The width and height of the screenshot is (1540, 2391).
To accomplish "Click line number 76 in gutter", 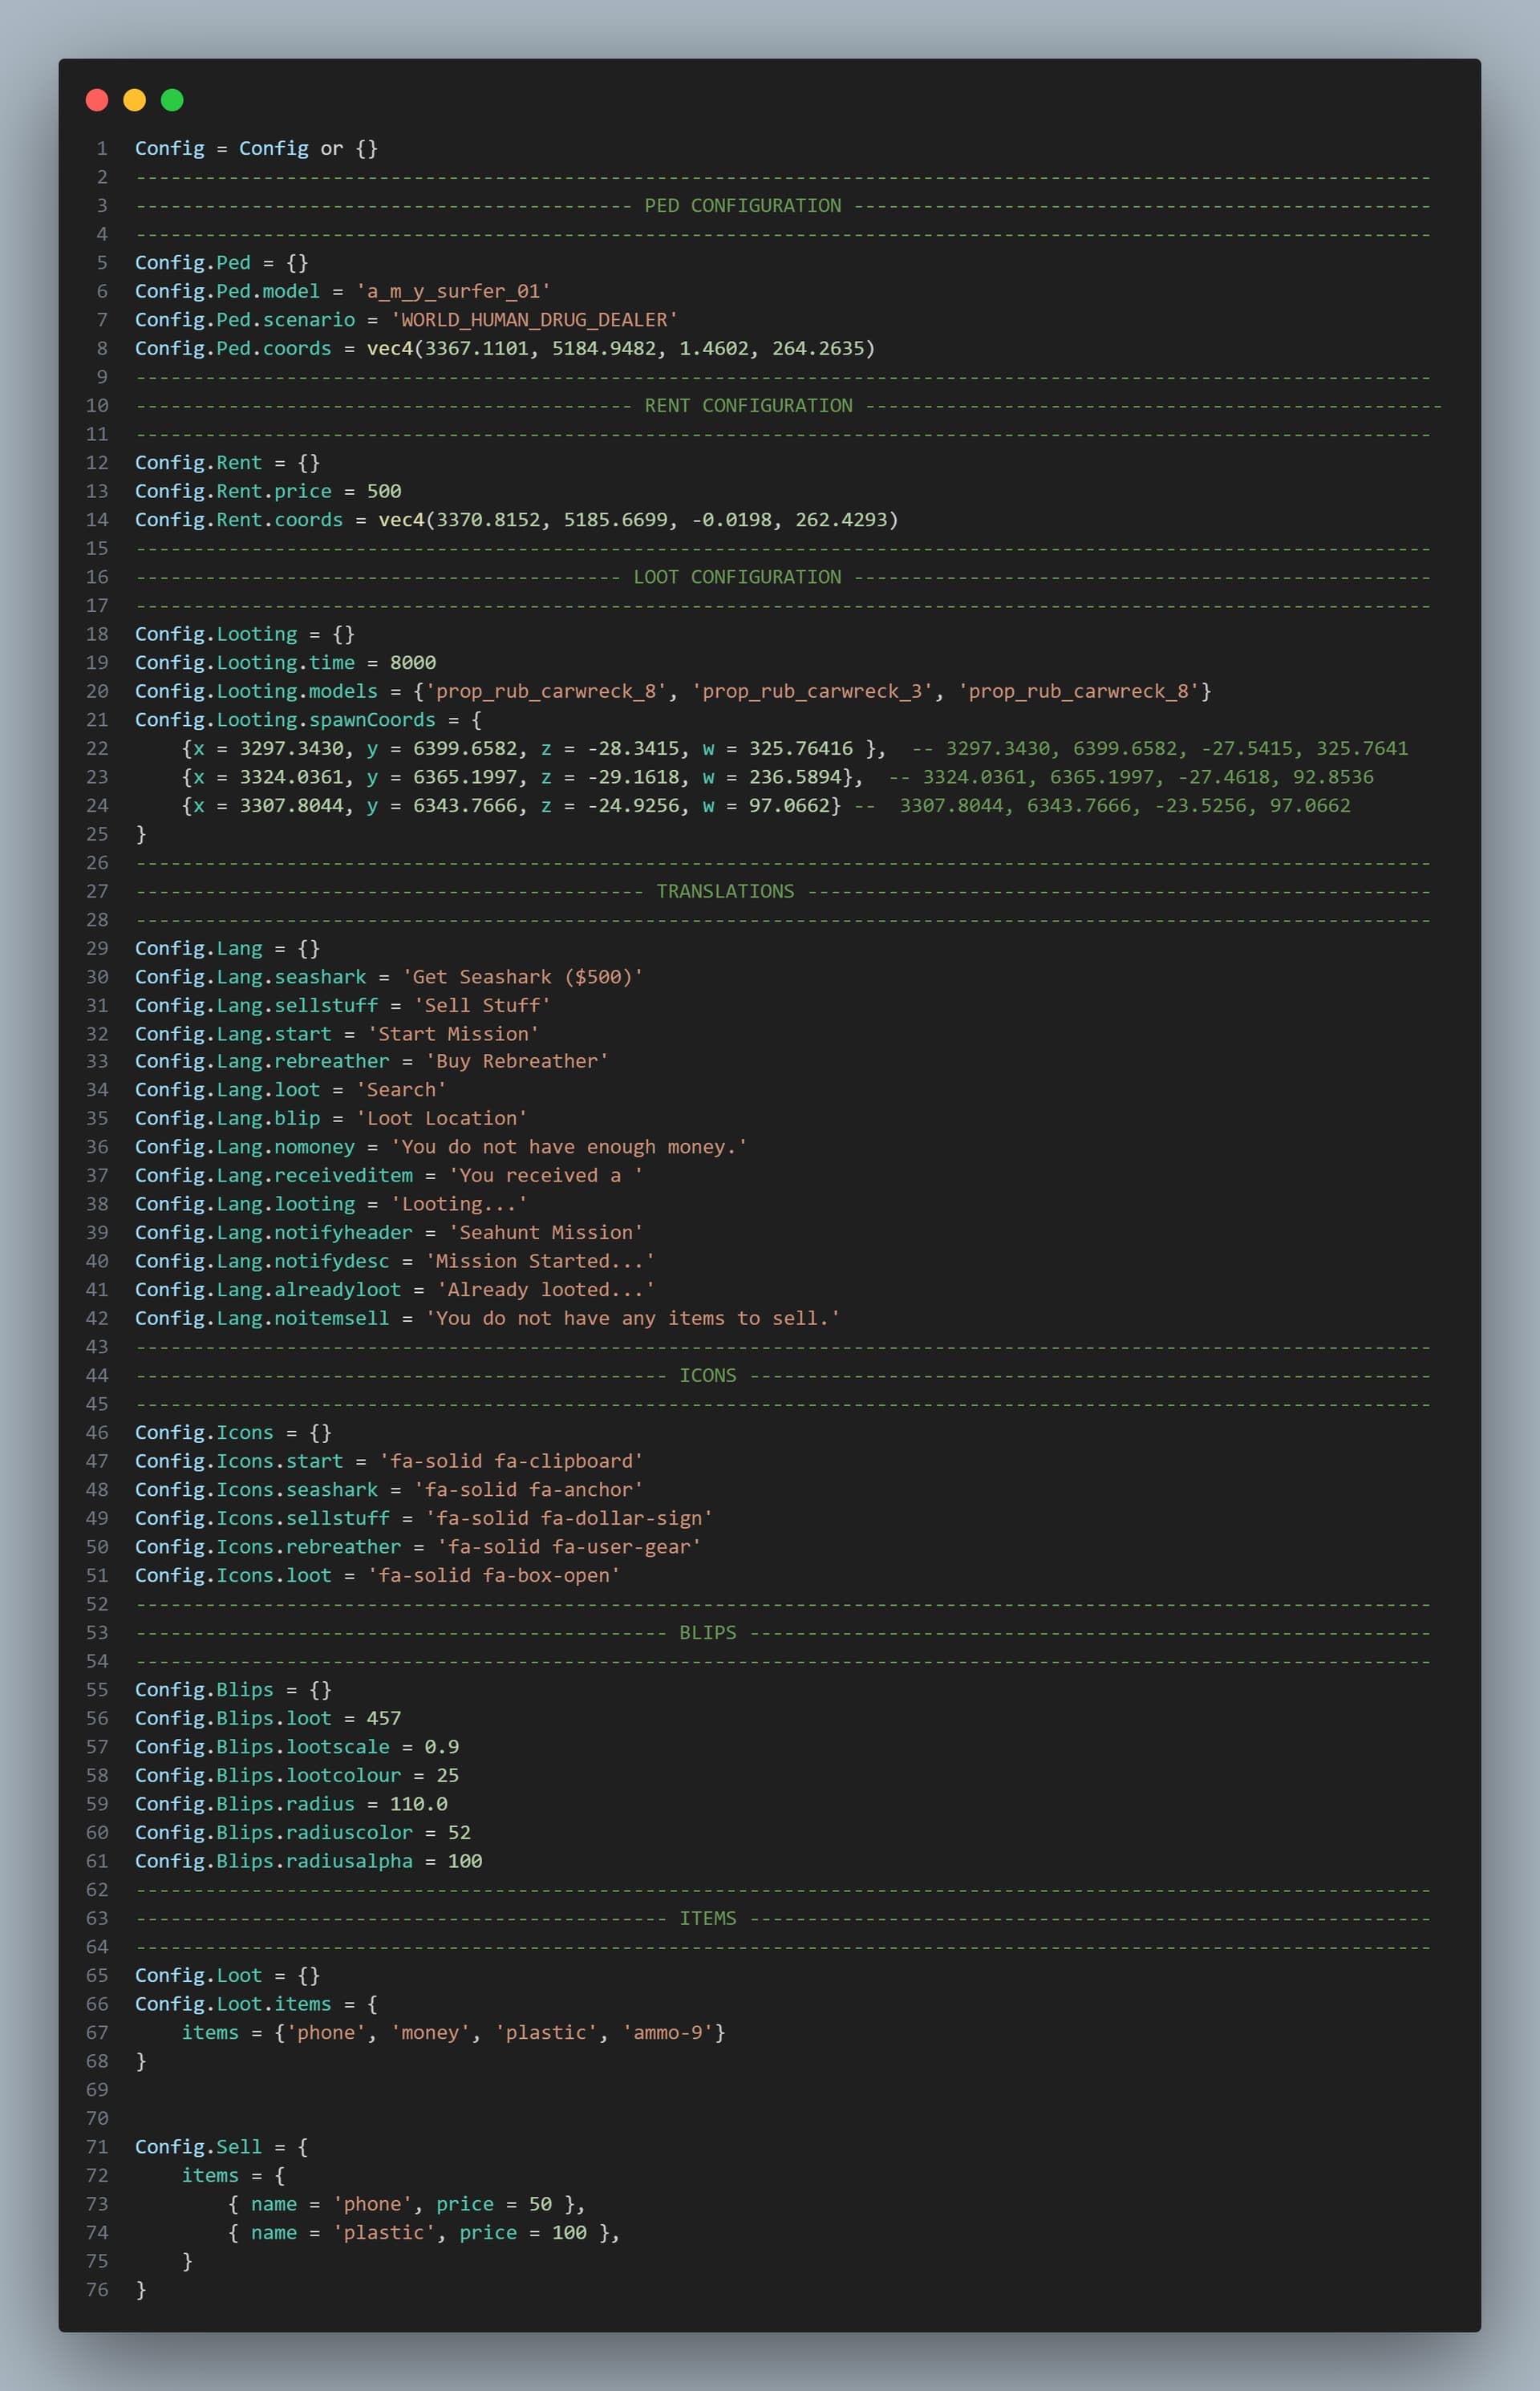I will pyautogui.click(x=97, y=2289).
